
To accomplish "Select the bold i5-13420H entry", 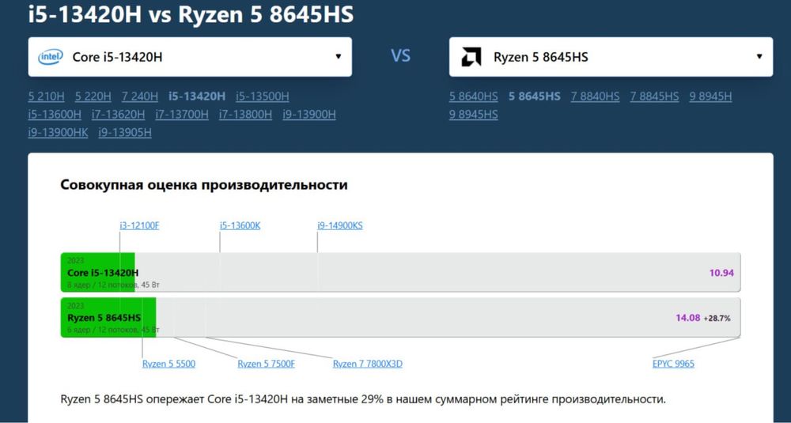I will click(197, 96).
